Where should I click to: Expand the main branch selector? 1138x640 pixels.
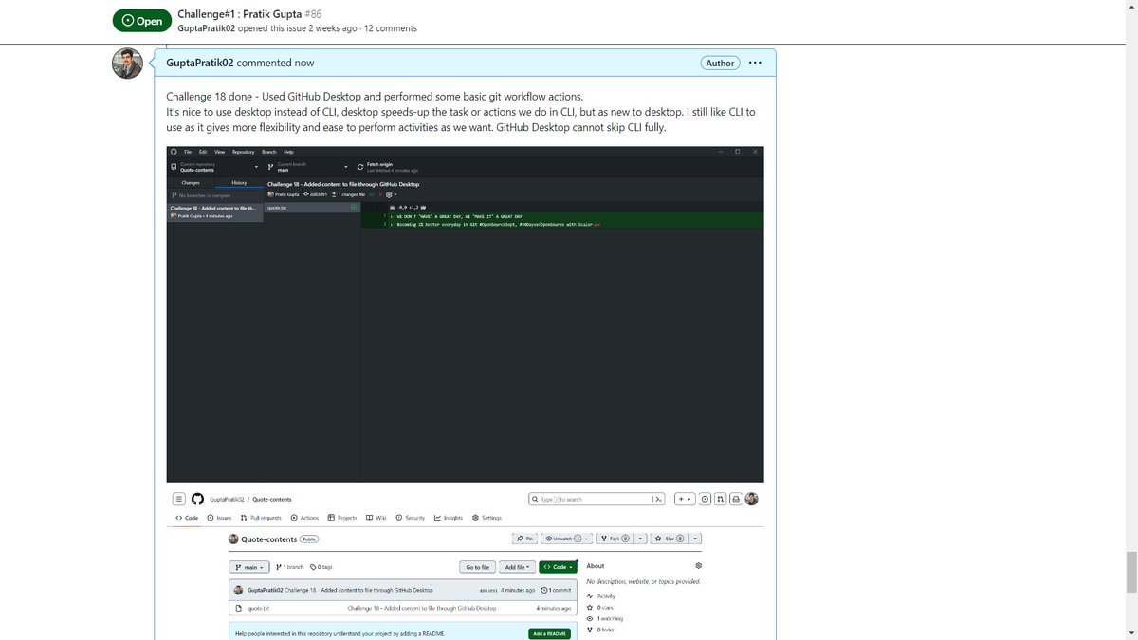point(248,567)
